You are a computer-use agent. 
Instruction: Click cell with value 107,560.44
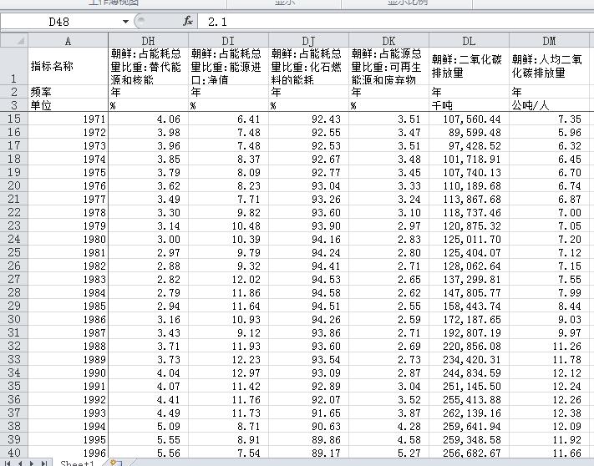[469, 119]
